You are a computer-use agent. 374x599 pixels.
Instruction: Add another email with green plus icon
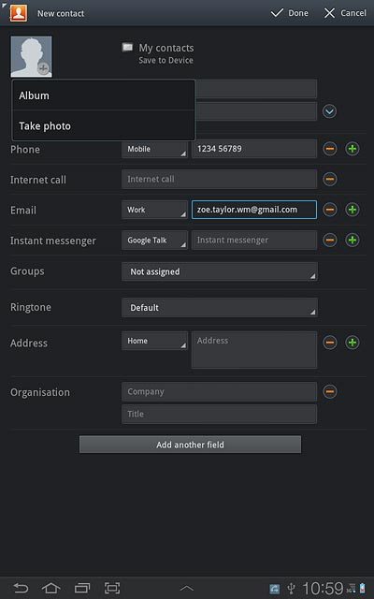pos(352,210)
